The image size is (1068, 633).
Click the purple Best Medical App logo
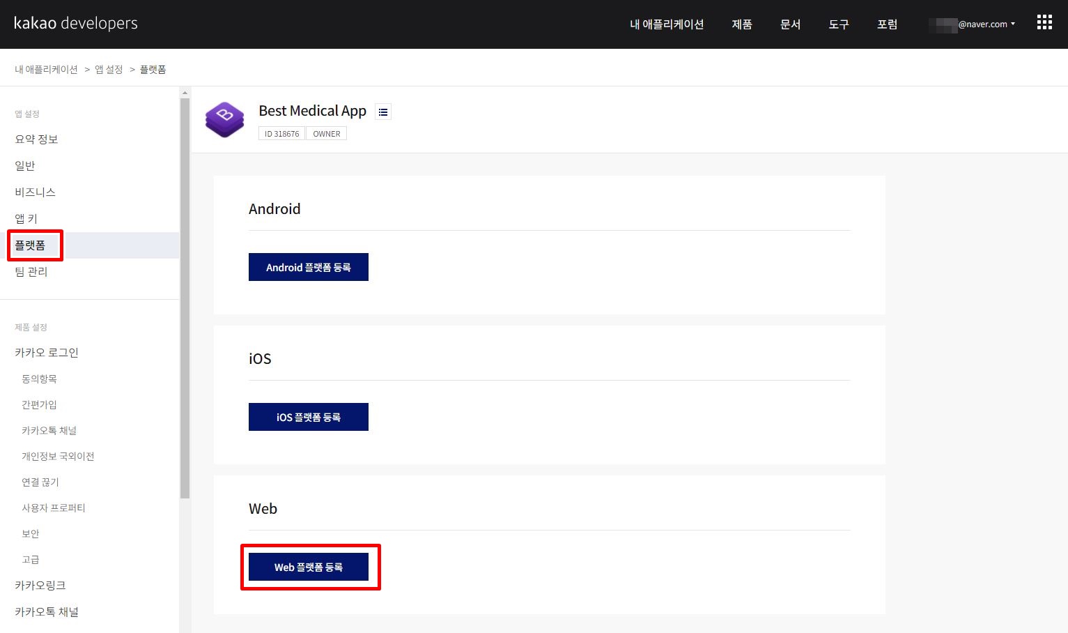(x=225, y=120)
